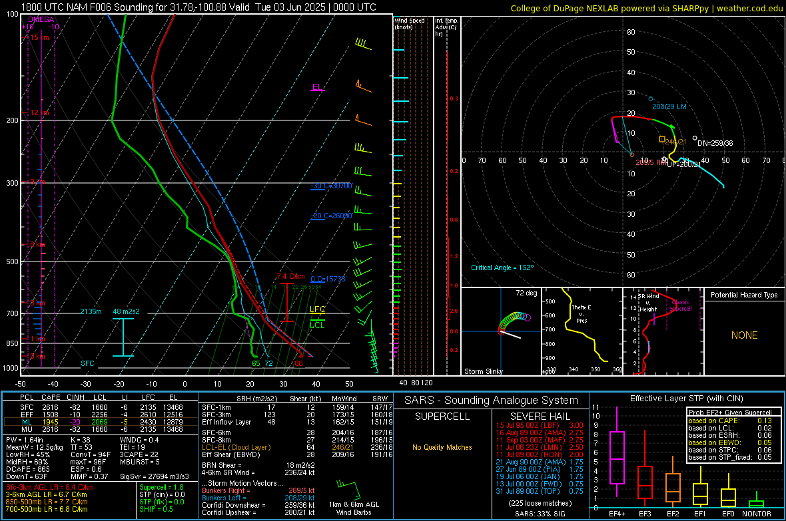Click the cyan 2135m inflow layer label
Image resolution: width=786 pixels, height=521 pixels.
[x=91, y=311]
